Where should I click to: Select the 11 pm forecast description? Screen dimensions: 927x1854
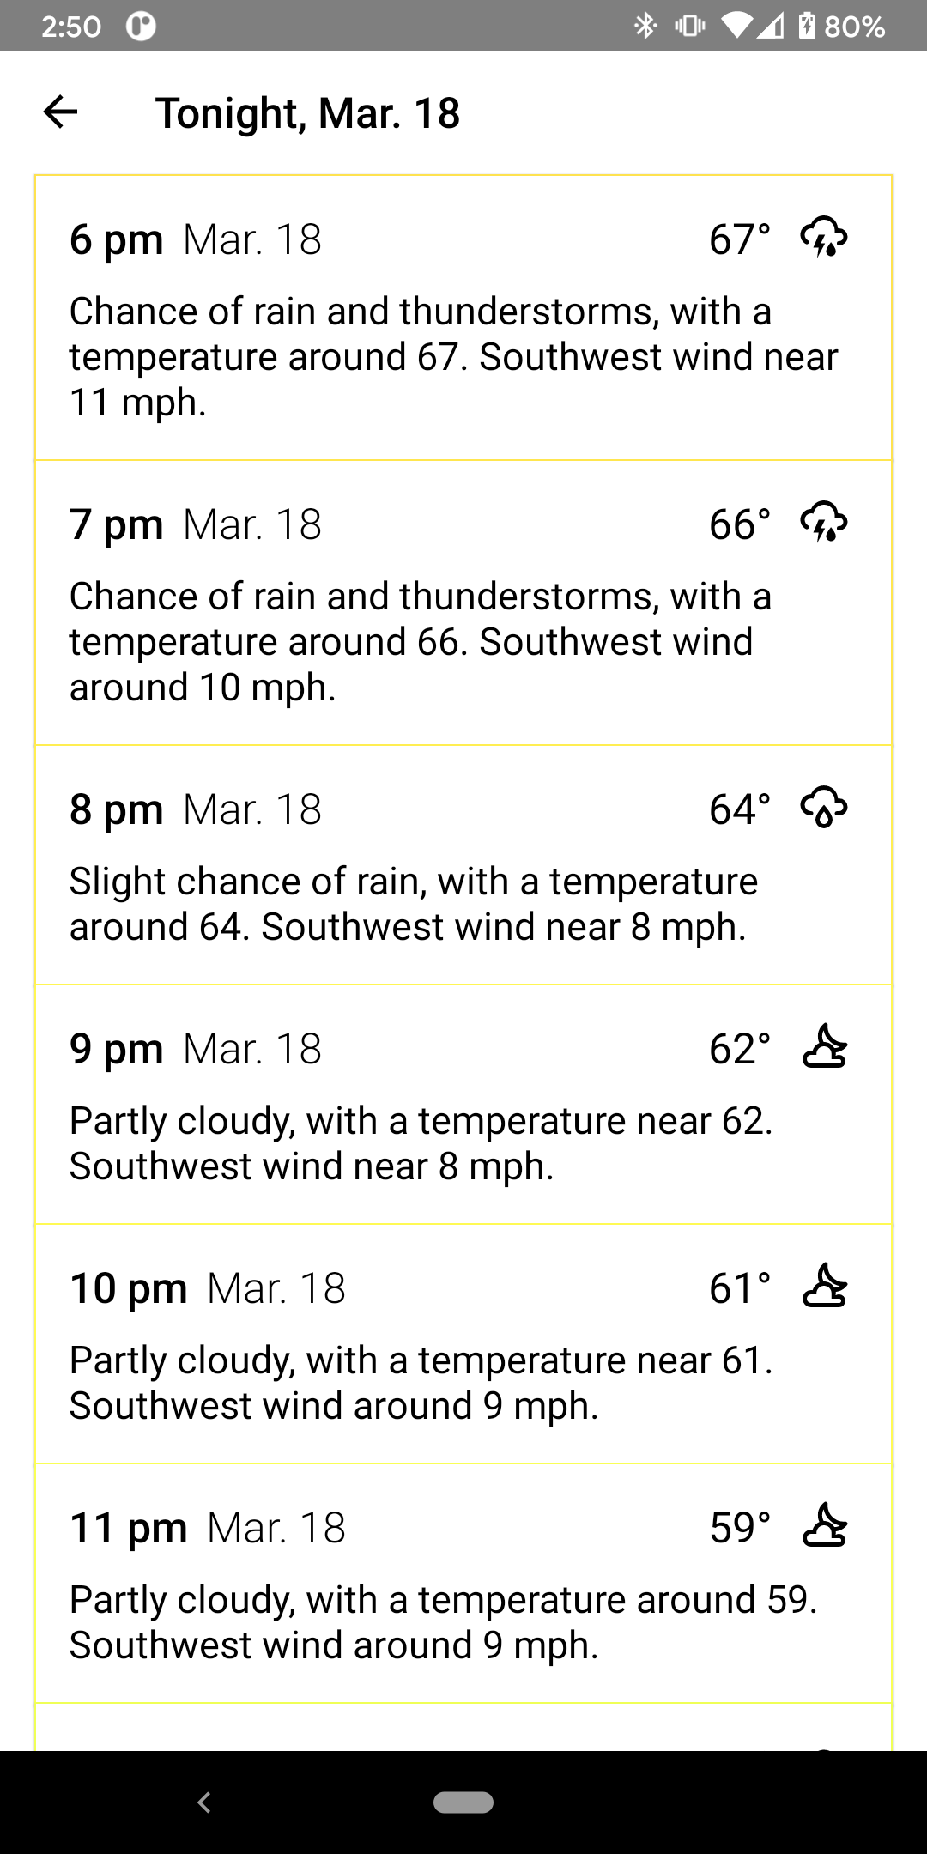click(x=443, y=1622)
